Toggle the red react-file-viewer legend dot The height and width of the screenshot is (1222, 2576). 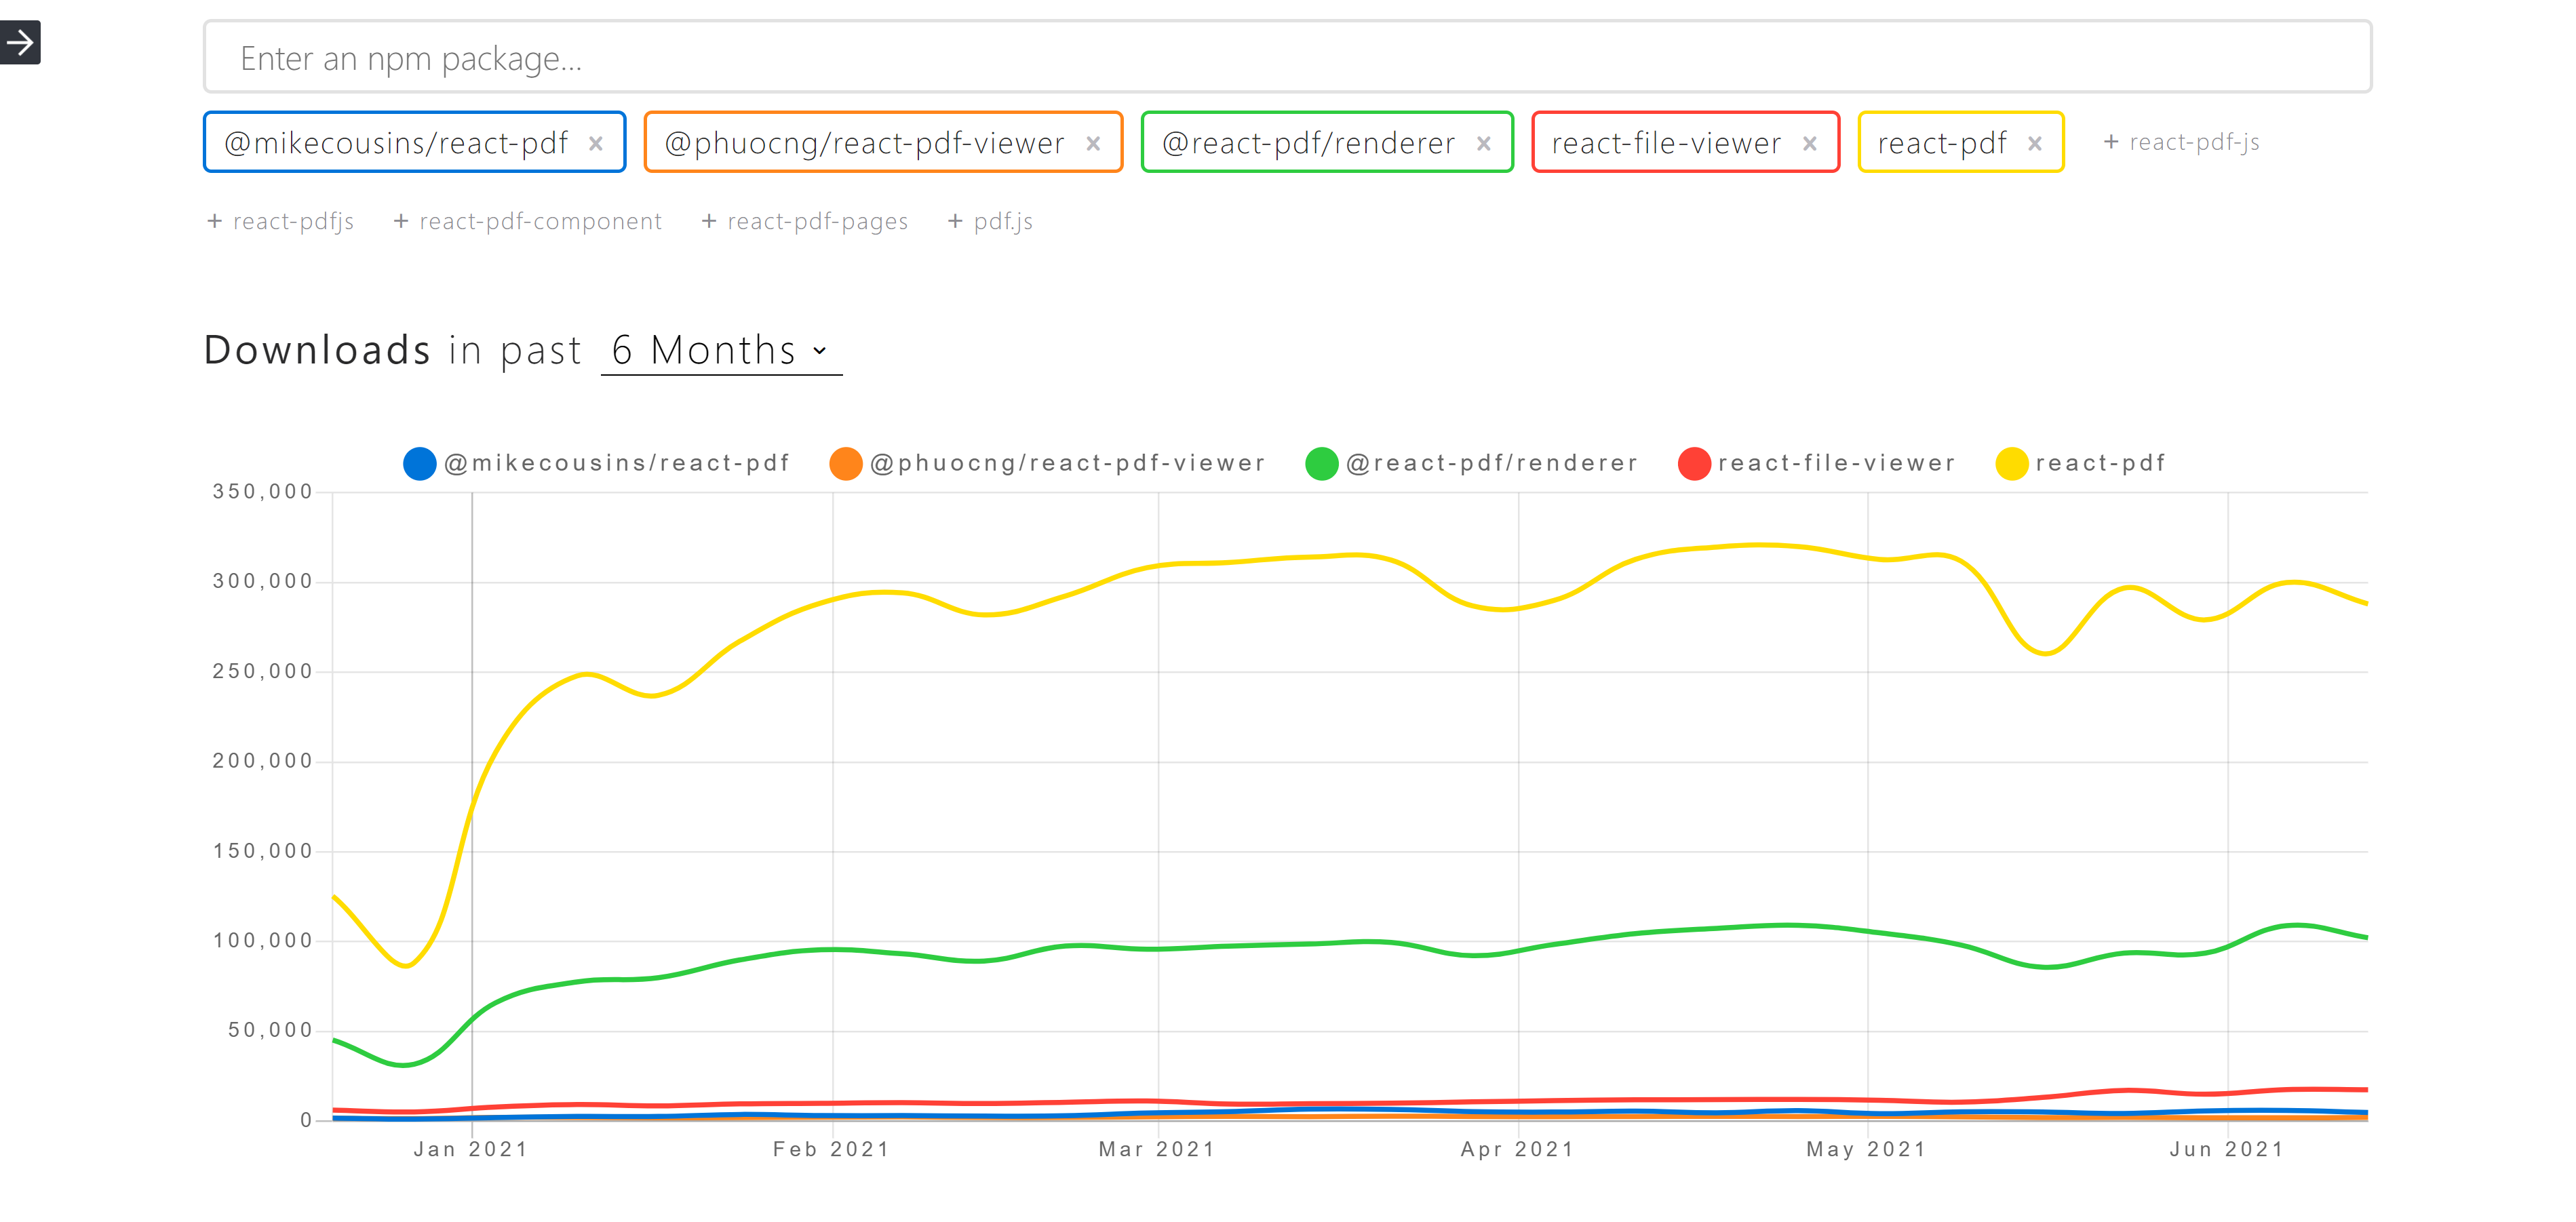coord(1694,463)
